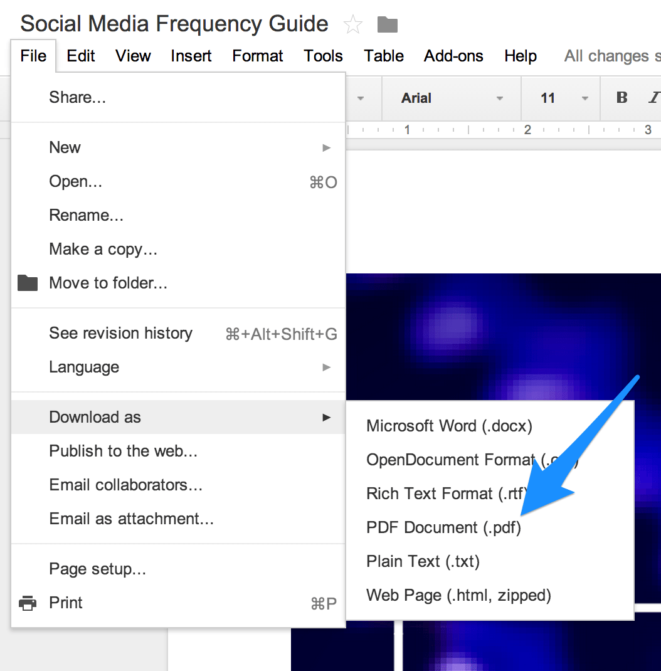Image resolution: width=661 pixels, height=671 pixels.
Task: Expand the Download as submenu arrow
Action: point(325,416)
